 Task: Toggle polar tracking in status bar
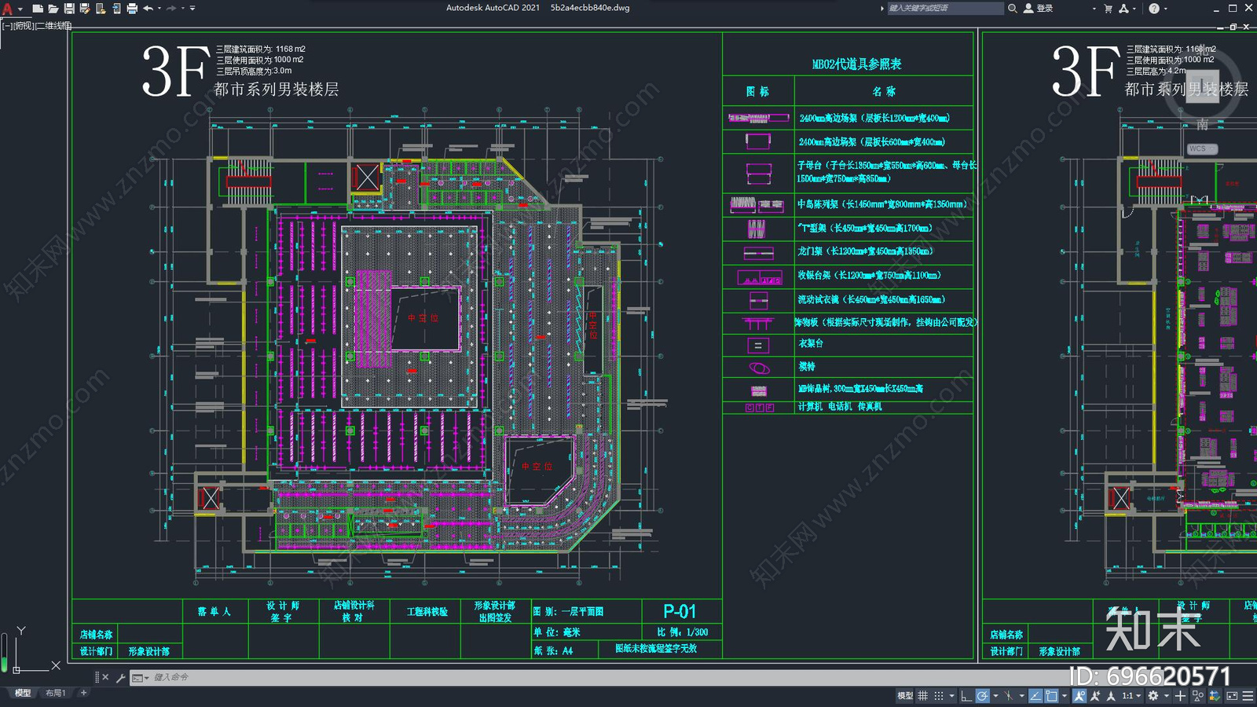tap(983, 695)
